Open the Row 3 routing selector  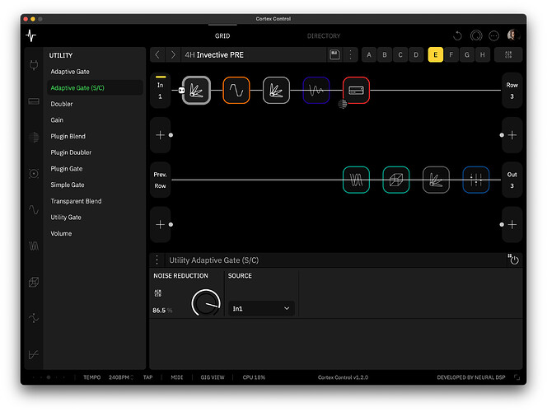point(512,91)
